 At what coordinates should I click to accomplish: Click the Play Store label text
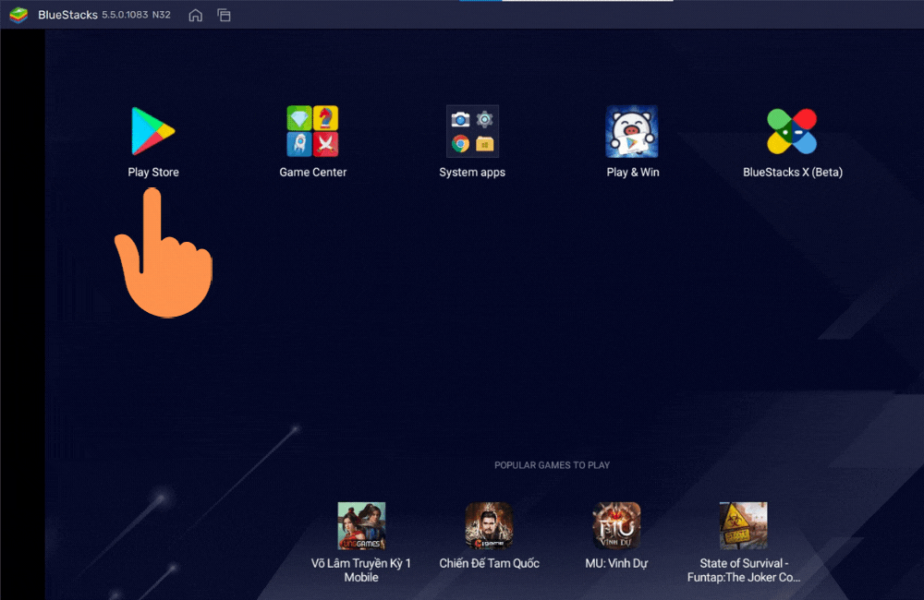[x=153, y=172]
